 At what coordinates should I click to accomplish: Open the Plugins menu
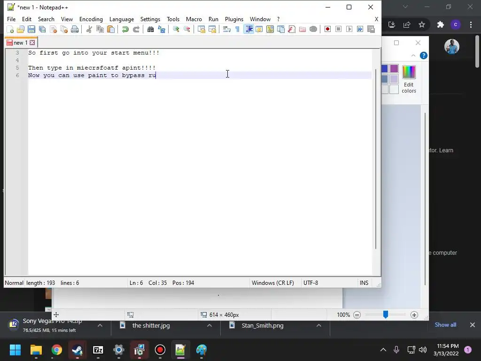point(234,19)
